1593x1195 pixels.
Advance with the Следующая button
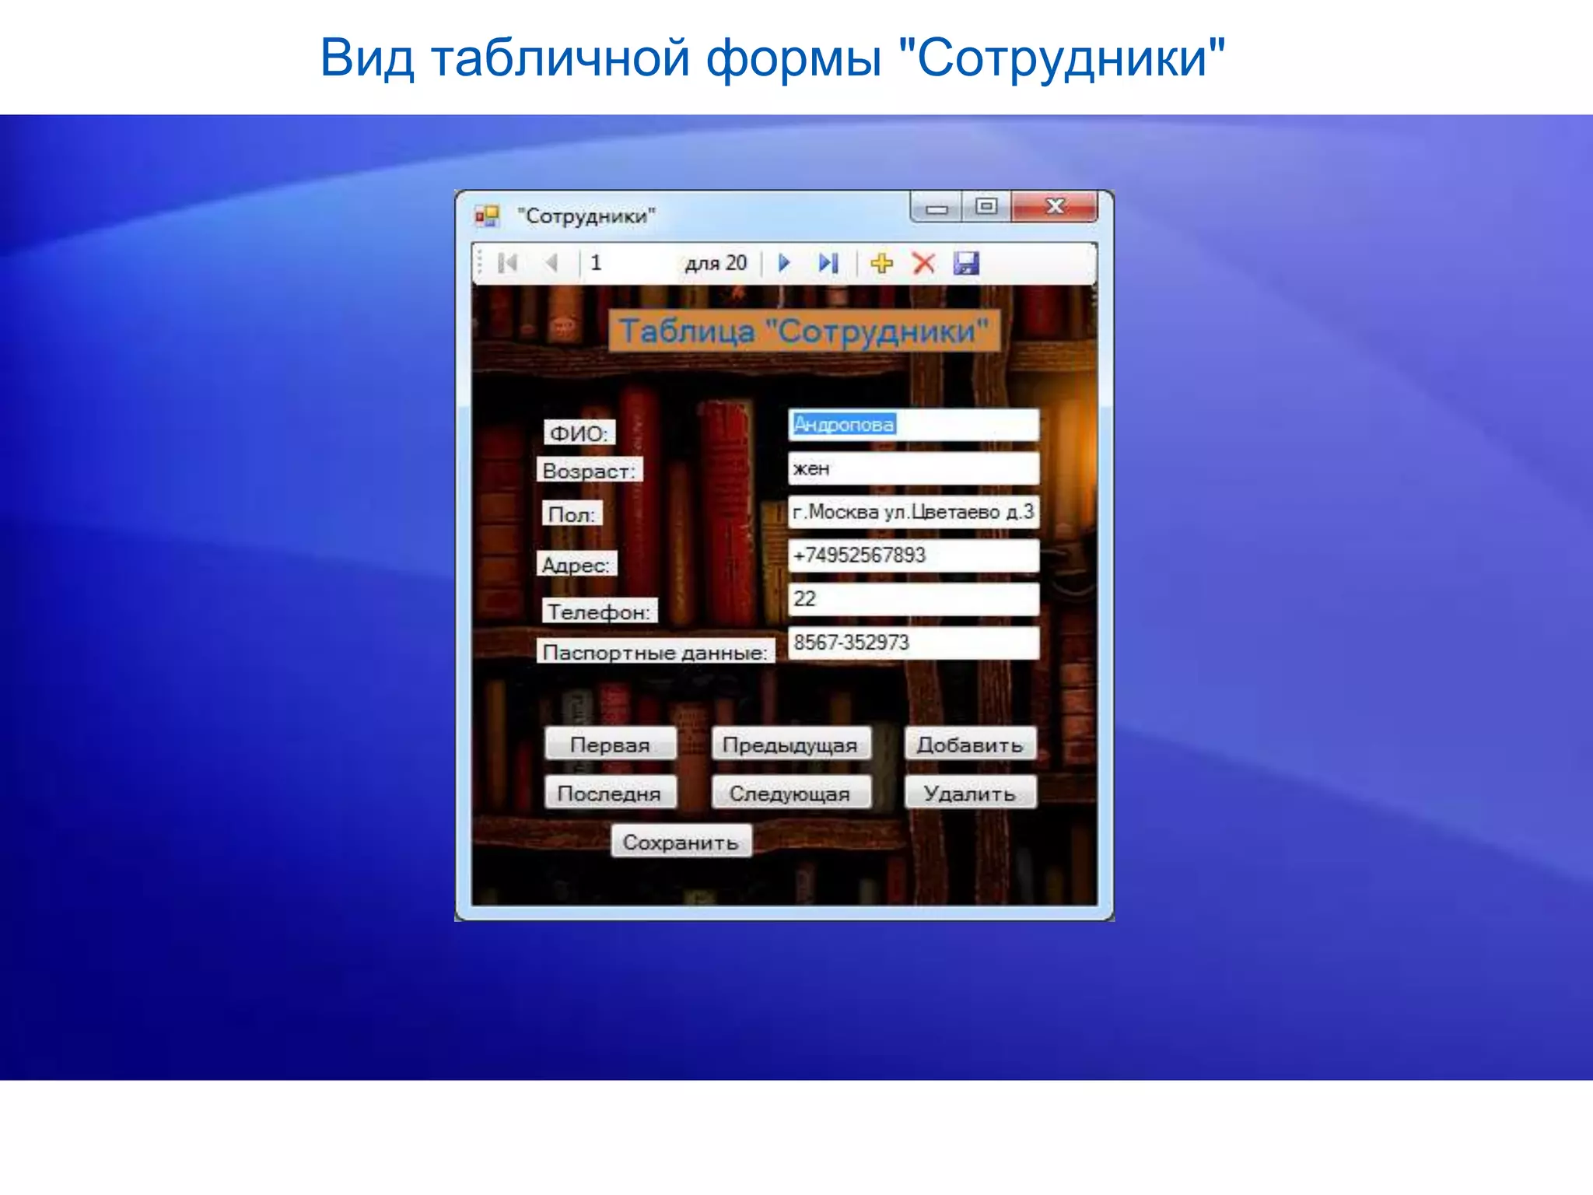(791, 793)
